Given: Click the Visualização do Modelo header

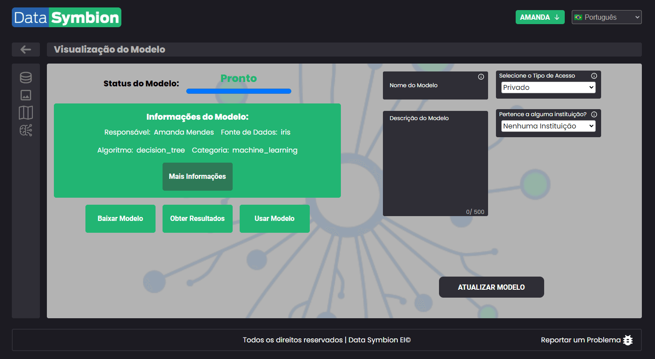Looking at the screenshot, I should click(x=109, y=49).
